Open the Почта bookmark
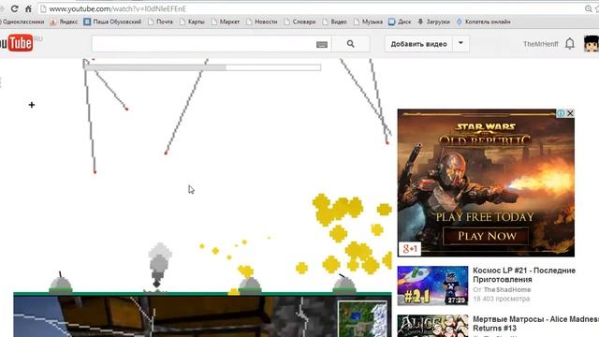The width and height of the screenshot is (599, 337). point(160,22)
